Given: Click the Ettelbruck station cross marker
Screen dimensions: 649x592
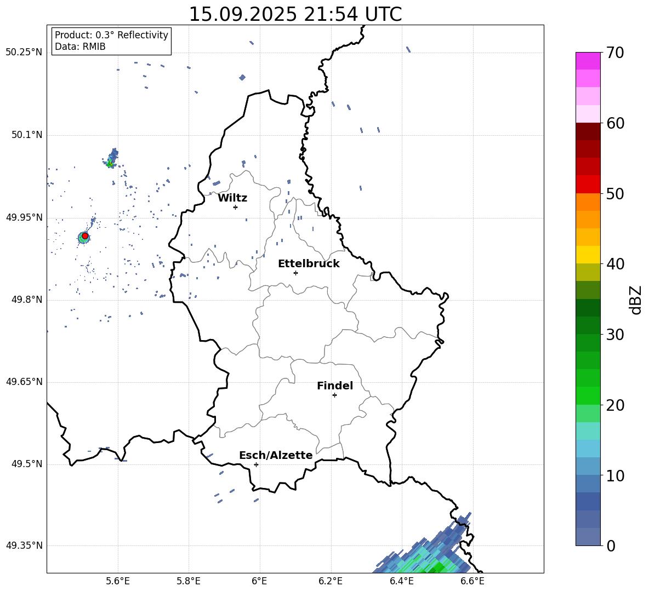Looking at the screenshot, I should click(295, 273).
